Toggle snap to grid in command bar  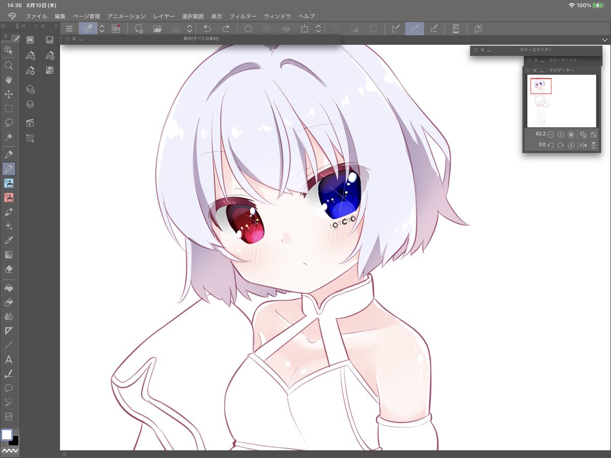point(433,29)
